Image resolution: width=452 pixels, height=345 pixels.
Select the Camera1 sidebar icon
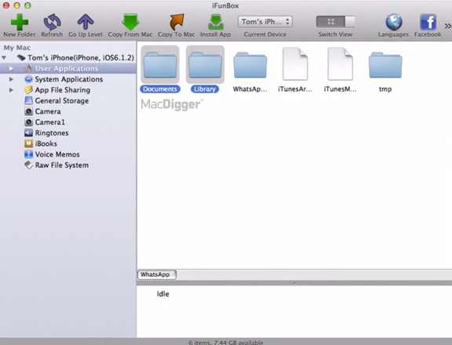coord(28,122)
